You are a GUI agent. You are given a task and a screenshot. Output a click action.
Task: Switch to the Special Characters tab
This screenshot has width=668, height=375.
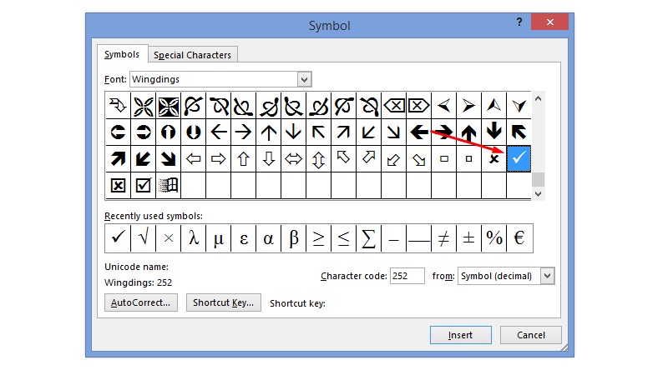coord(193,55)
